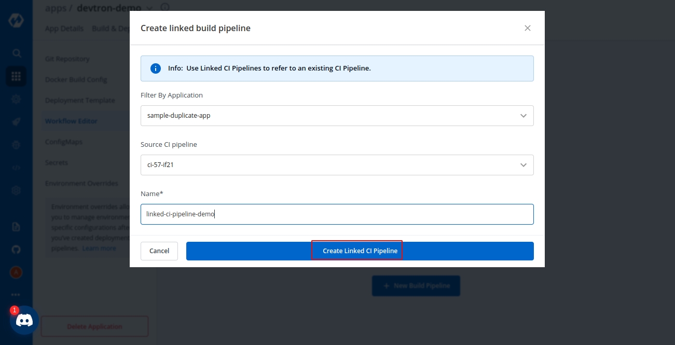Open Security shield icon in sidebar

pos(16,145)
